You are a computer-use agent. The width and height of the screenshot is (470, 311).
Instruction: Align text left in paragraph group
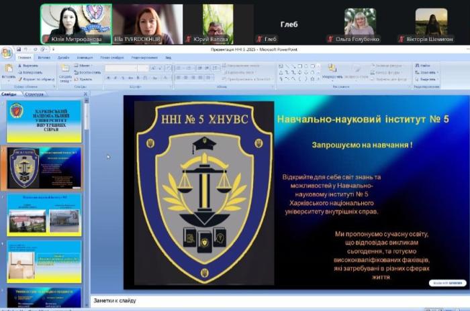179,78
